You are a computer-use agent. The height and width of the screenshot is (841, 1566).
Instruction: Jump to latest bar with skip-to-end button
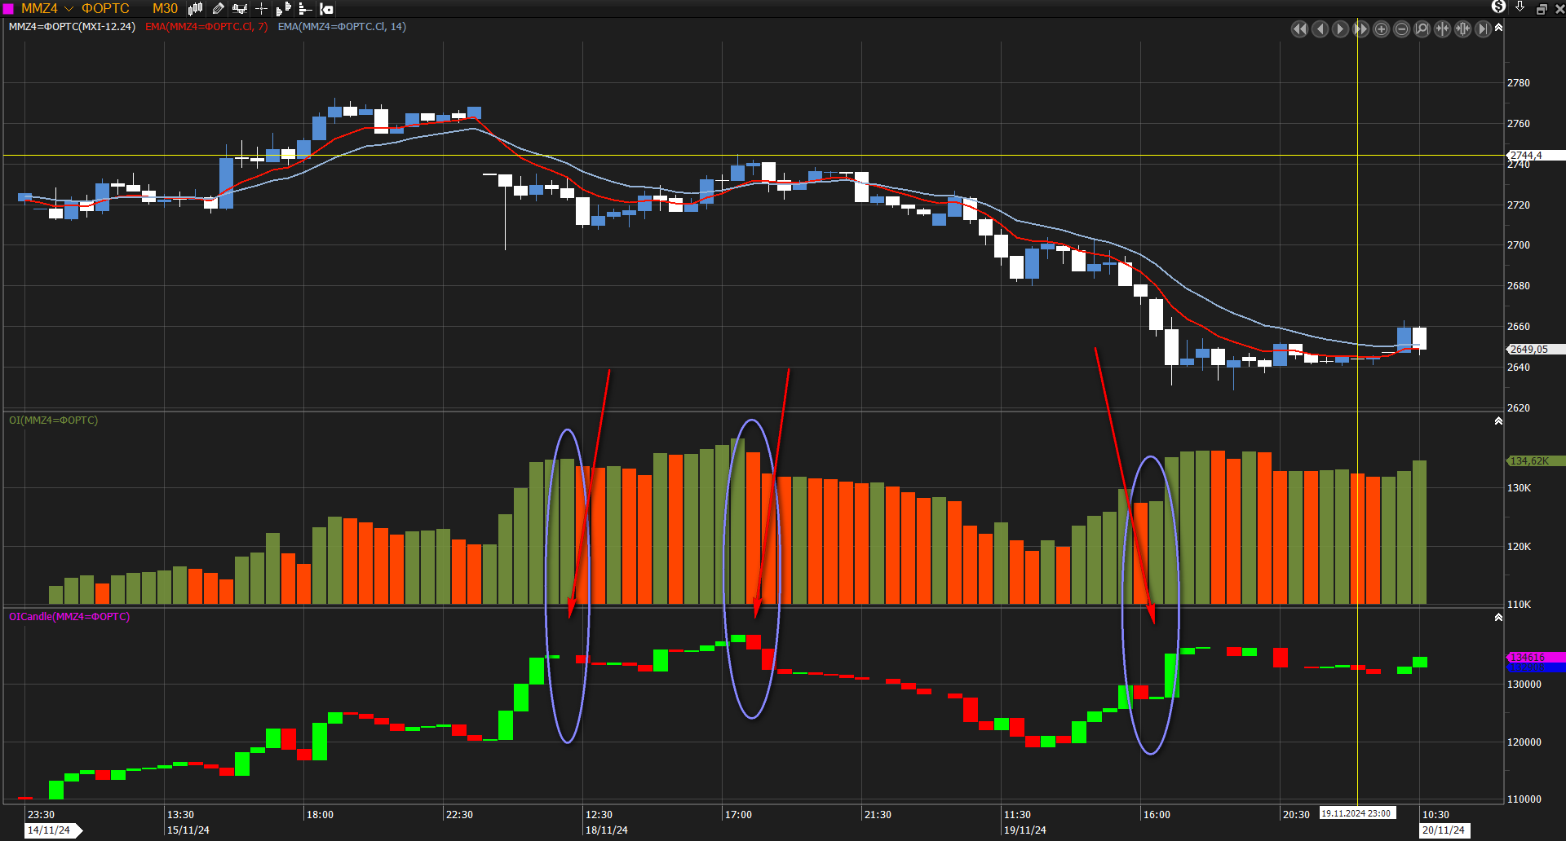coord(1483,29)
